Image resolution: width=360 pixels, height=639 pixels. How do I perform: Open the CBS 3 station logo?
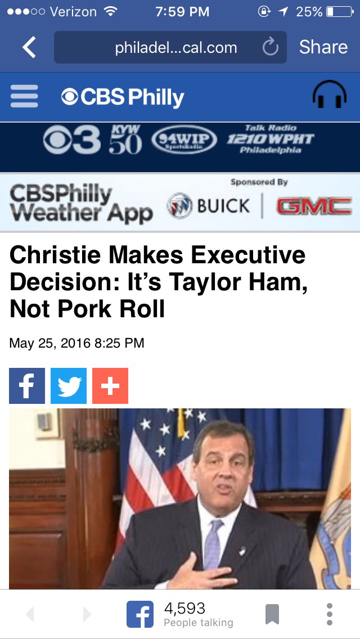pos(72,141)
